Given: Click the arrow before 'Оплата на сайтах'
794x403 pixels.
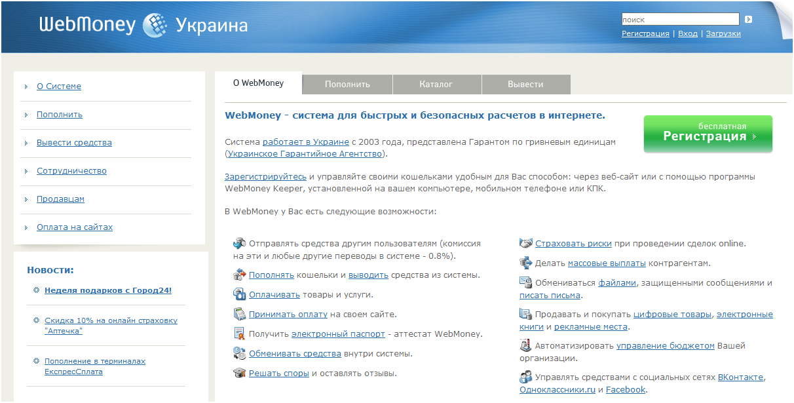Looking at the screenshot, I should pos(26,227).
